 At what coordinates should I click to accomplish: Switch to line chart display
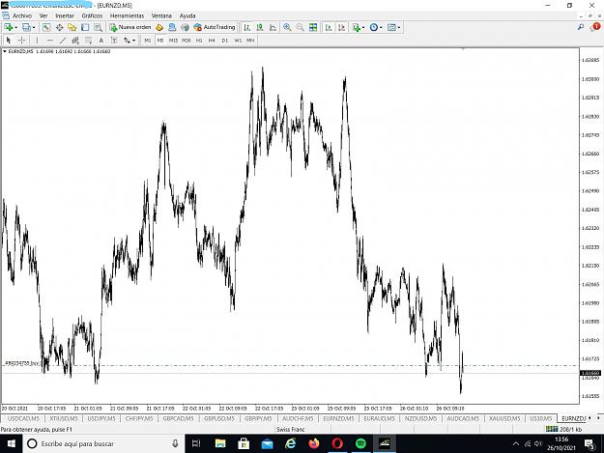point(273,27)
